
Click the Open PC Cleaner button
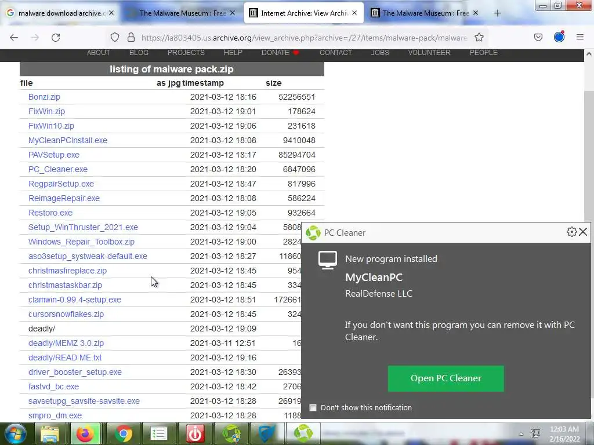[x=446, y=378]
